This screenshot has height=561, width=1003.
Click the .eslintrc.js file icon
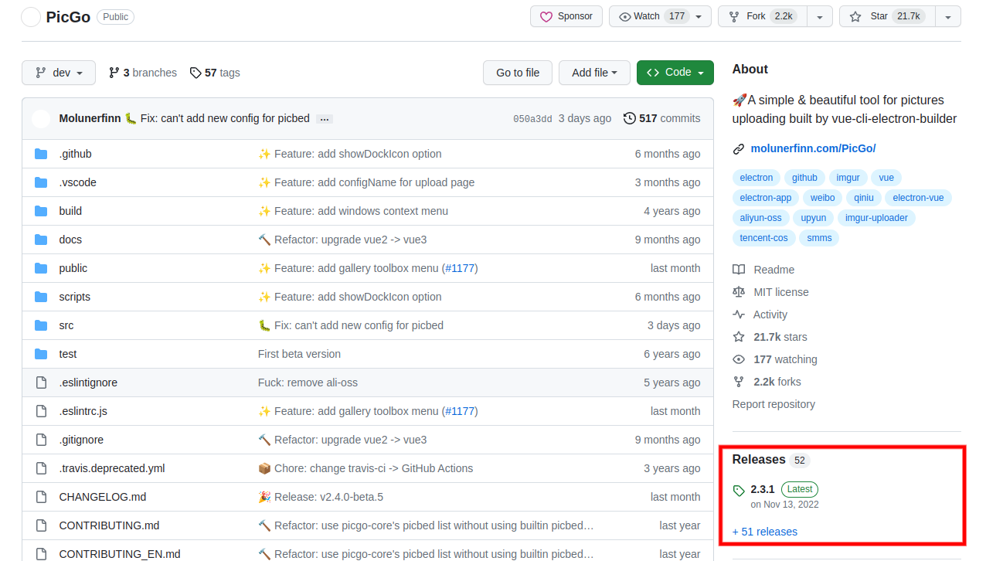(x=41, y=411)
